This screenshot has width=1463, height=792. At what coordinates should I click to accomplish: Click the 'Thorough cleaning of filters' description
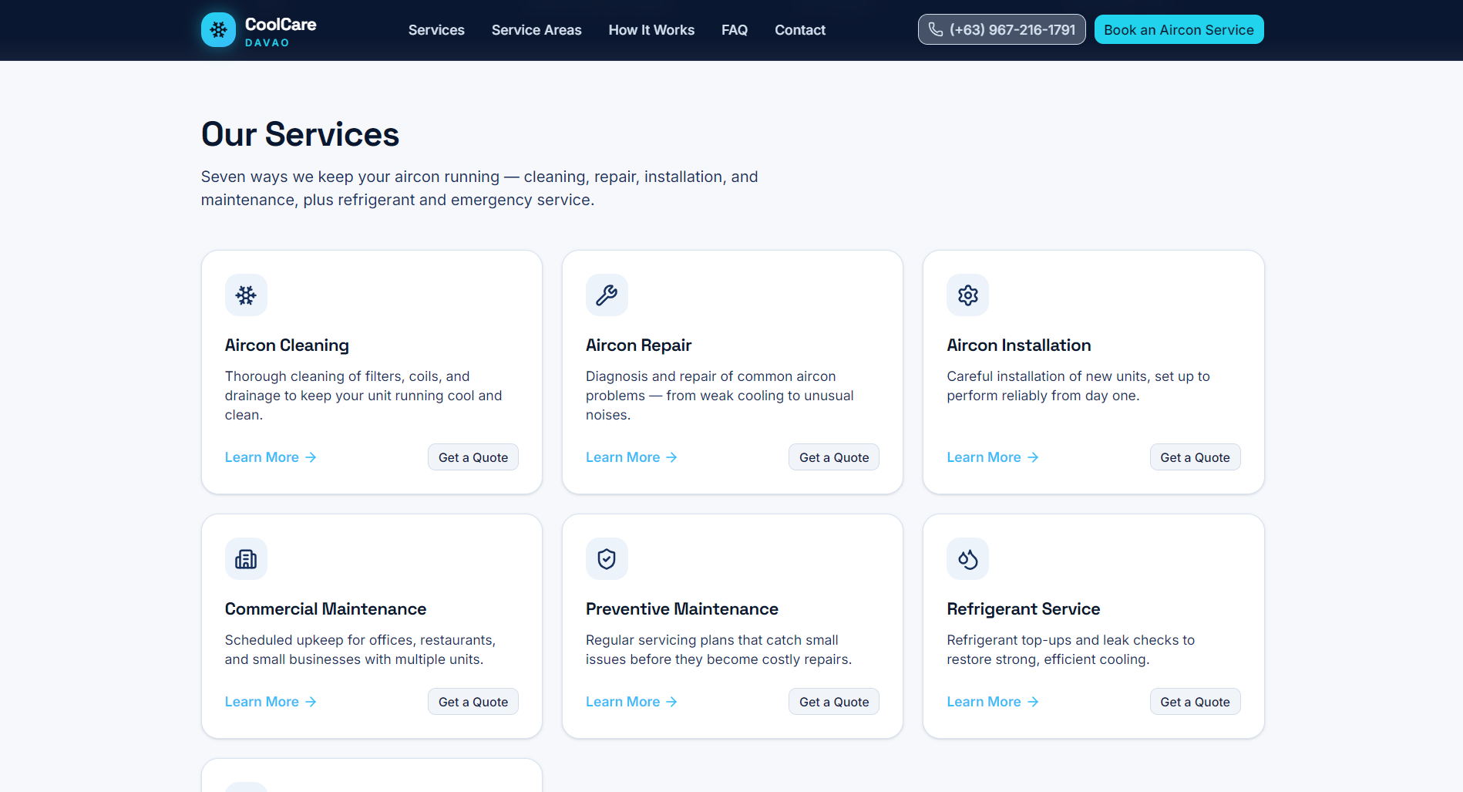363,396
